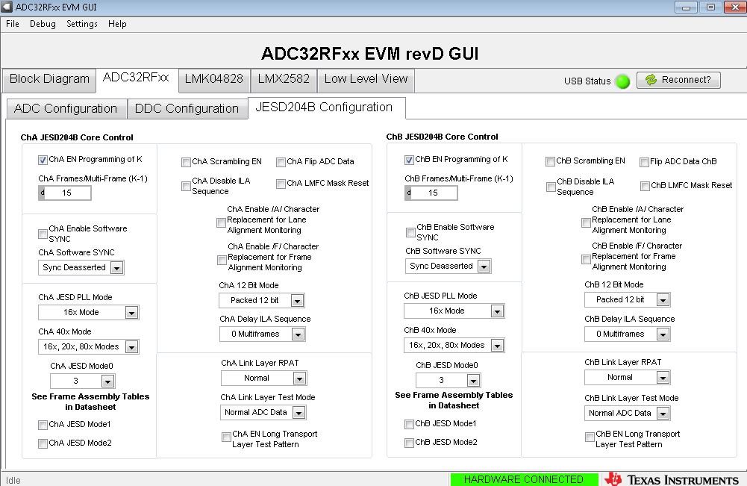Check ChB LMFC Mask Reset
This screenshot has height=486, width=747.
tap(645, 187)
